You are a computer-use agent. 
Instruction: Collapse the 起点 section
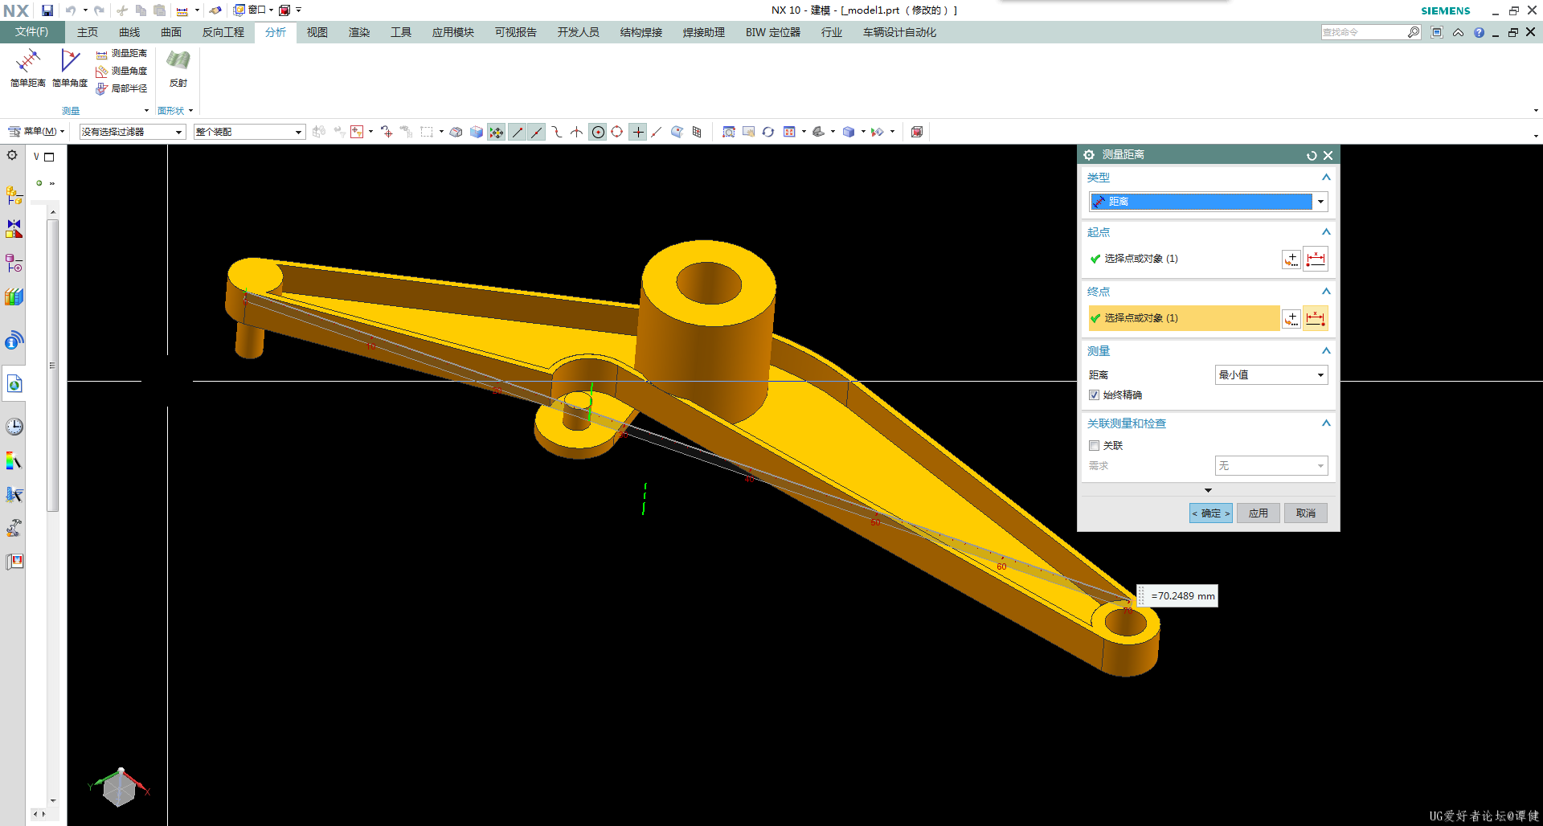pyautogui.click(x=1326, y=232)
